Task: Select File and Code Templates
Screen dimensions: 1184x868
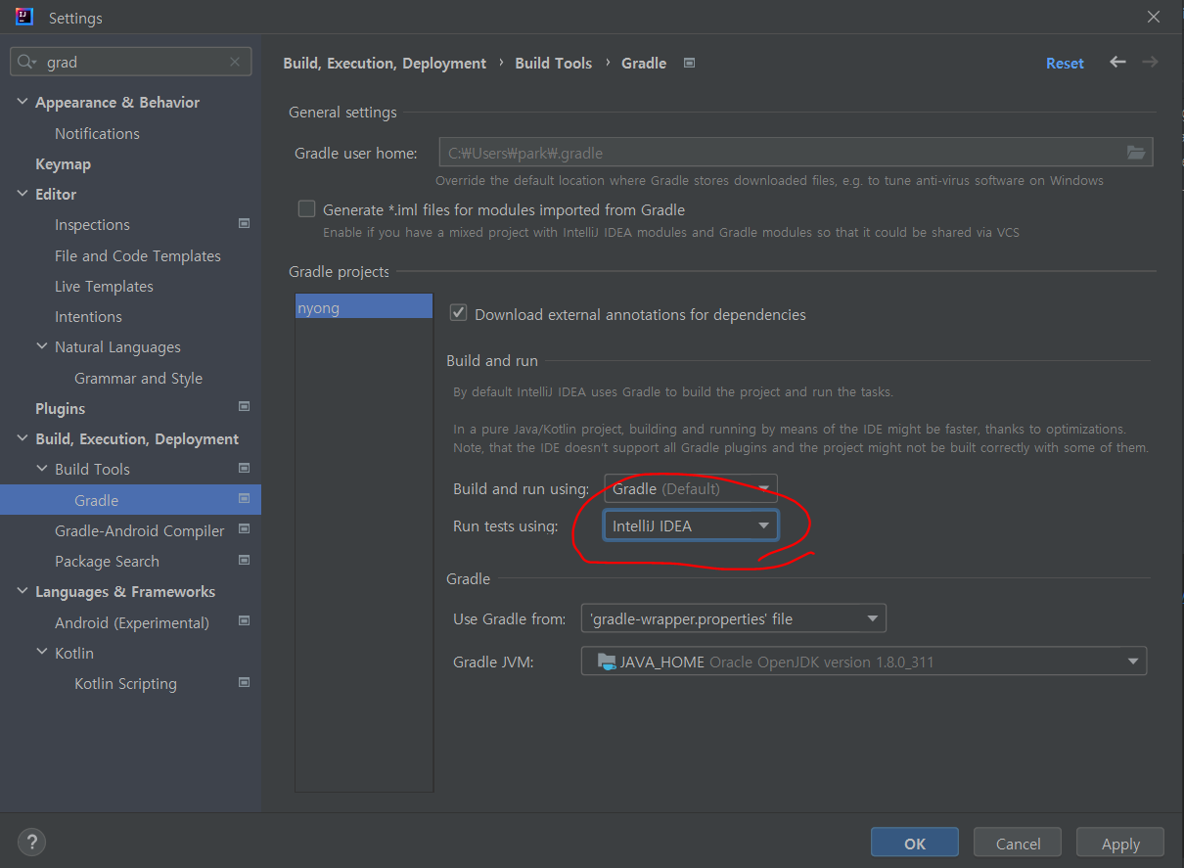Action: coord(138,255)
